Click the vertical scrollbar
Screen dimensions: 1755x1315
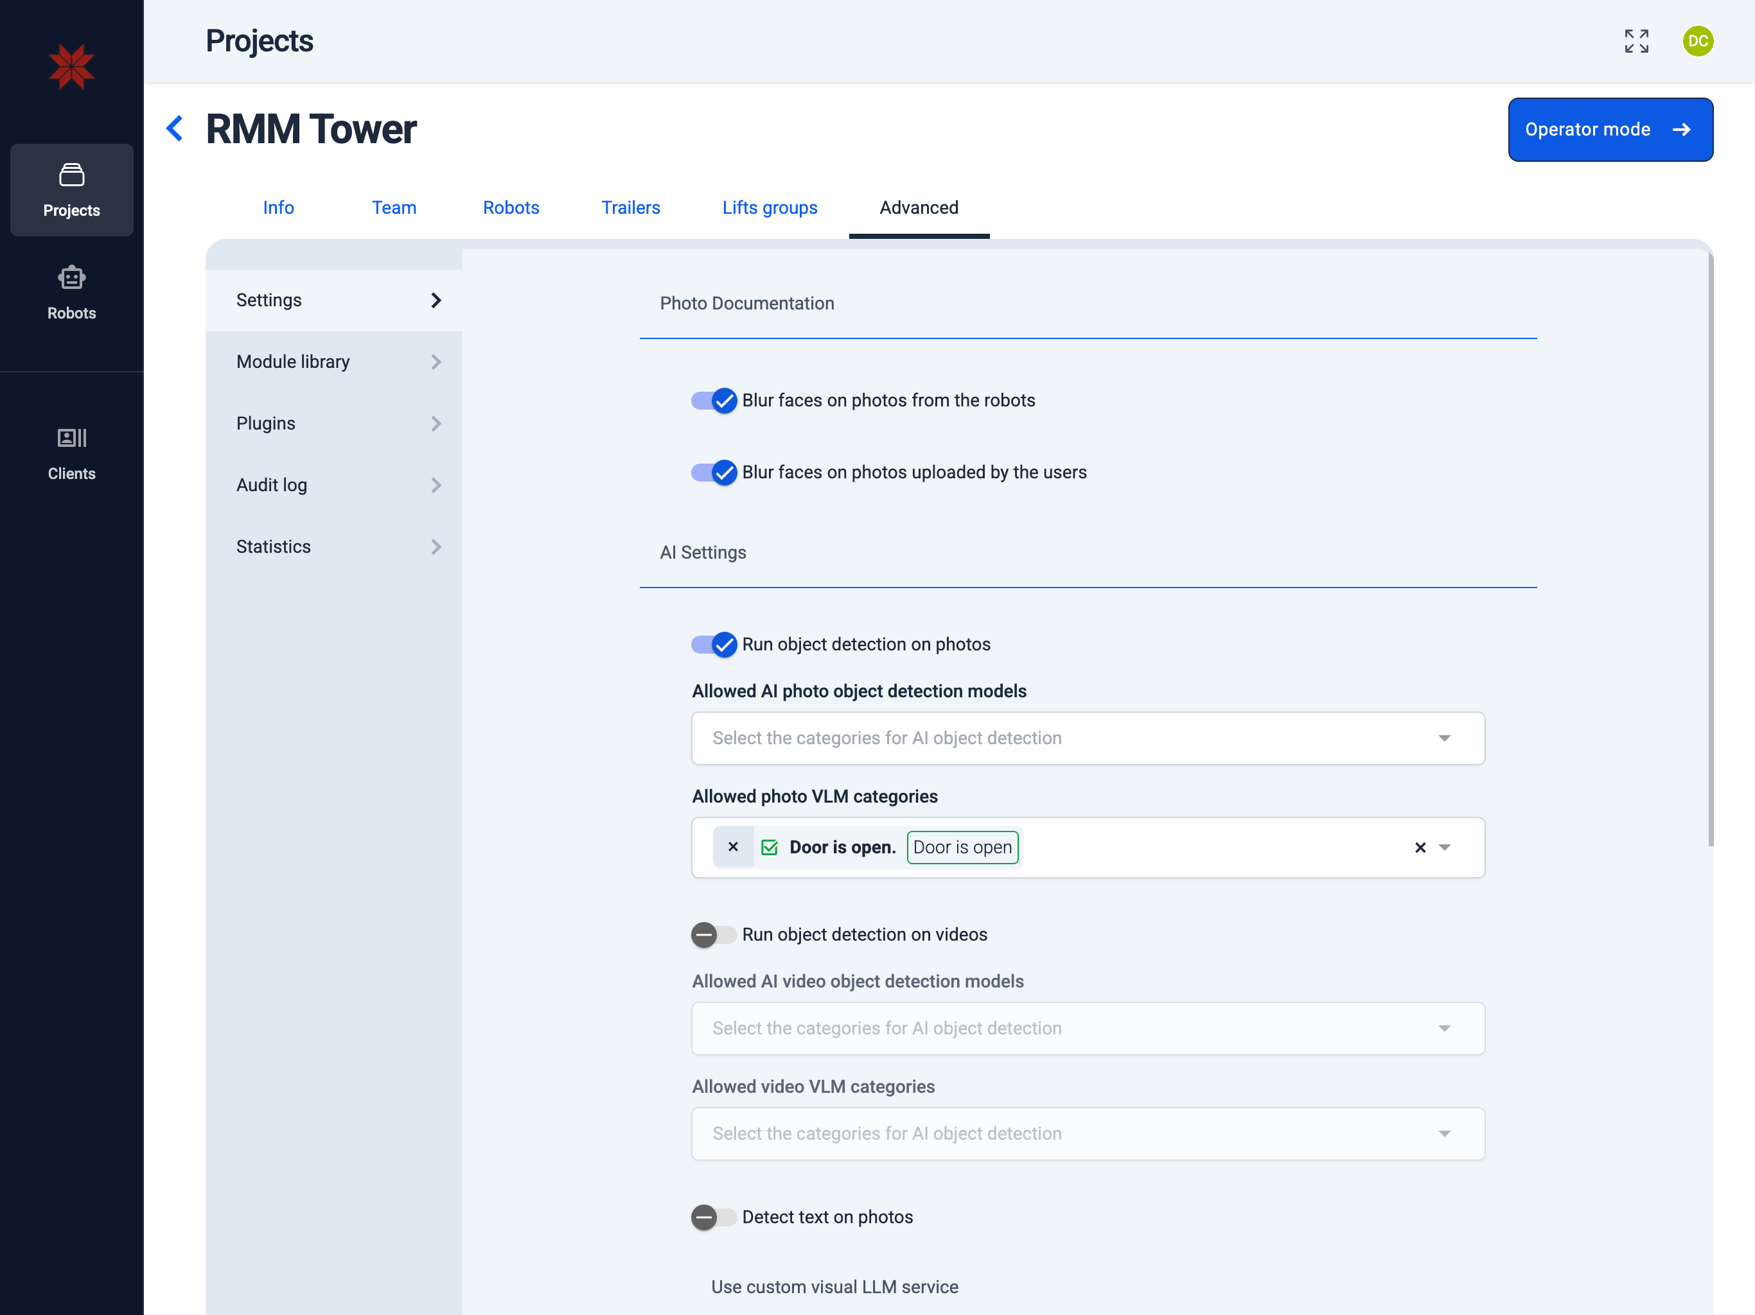coord(1710,547)
